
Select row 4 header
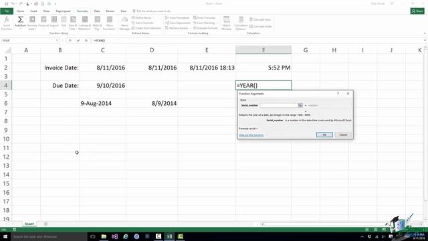click(x=6, y=85)
